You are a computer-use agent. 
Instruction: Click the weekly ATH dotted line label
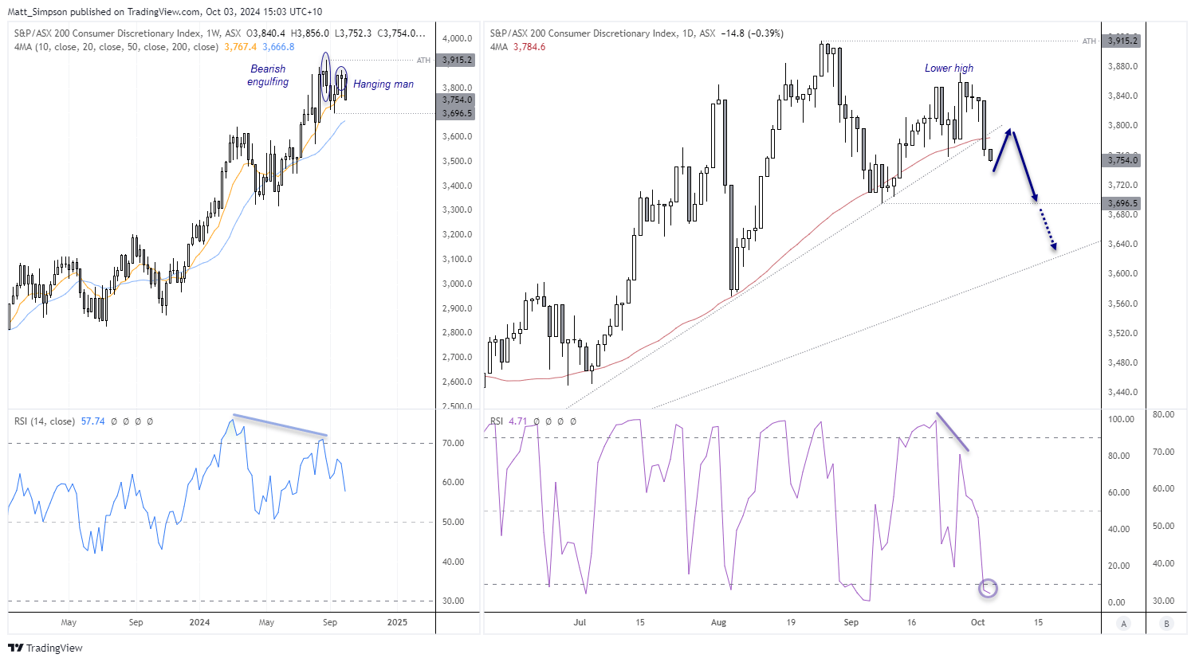click(x=423, y=60)
